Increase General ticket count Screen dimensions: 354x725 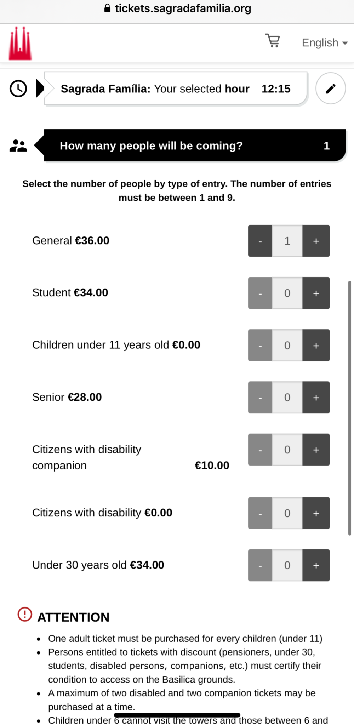click(x=316, y=241)
